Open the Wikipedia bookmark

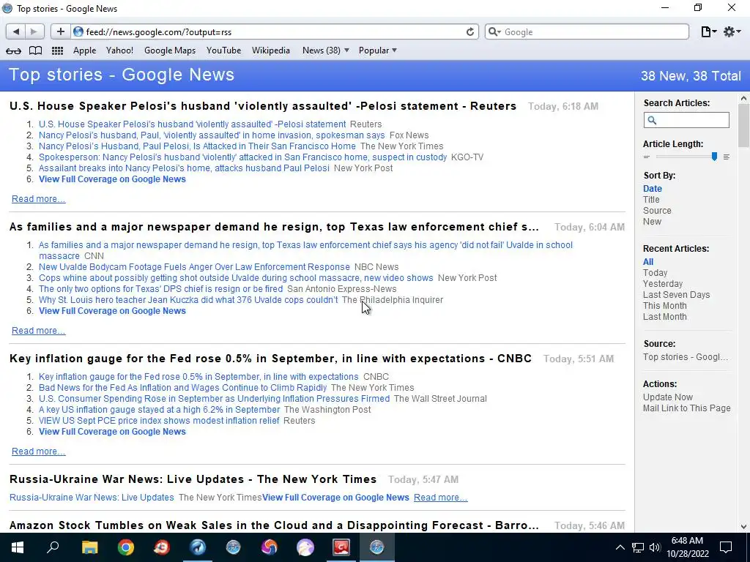[x=271, y=50]
